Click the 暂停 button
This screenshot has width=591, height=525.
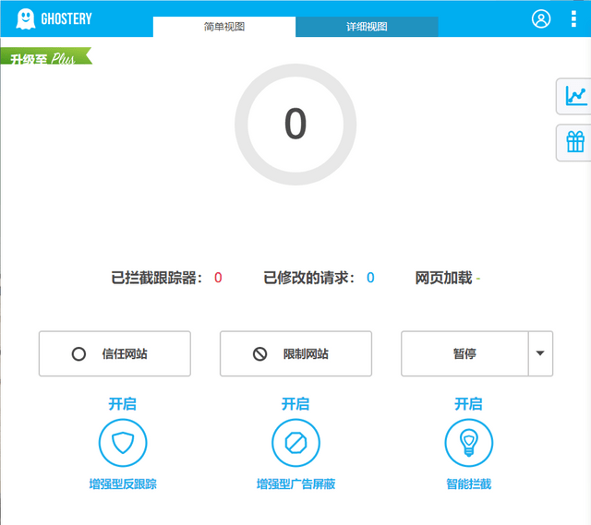[x=464, y=353]
